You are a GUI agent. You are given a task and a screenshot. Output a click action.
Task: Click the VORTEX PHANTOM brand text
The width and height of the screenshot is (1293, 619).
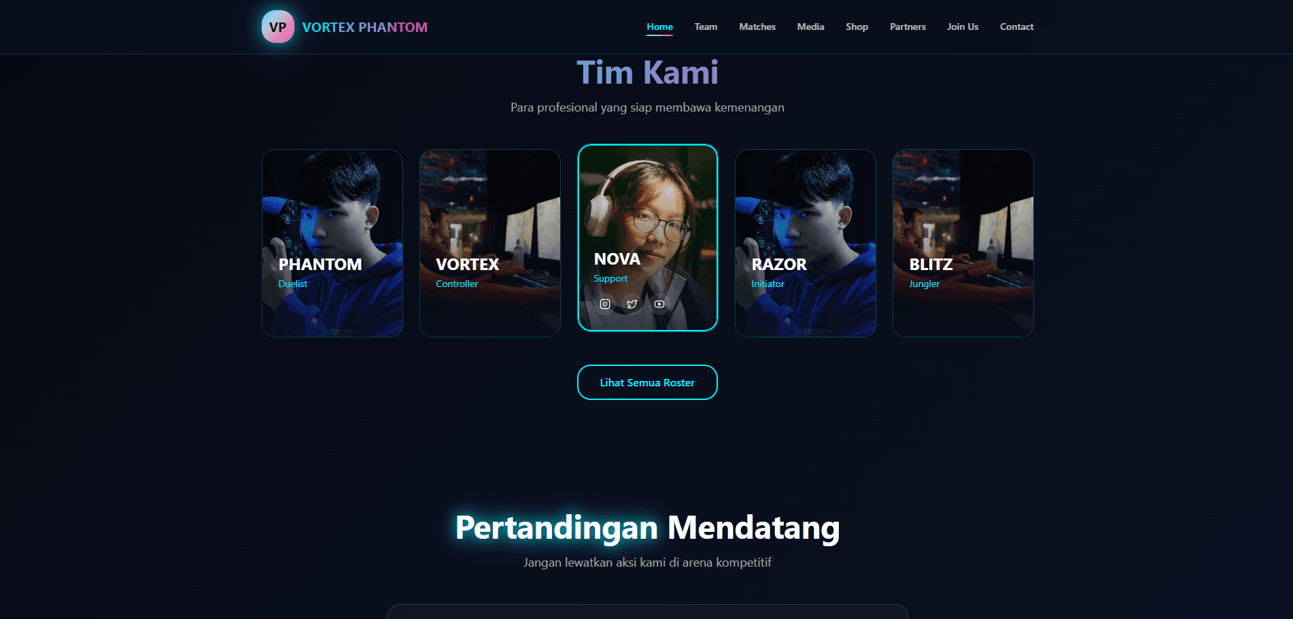pos(365,27)
